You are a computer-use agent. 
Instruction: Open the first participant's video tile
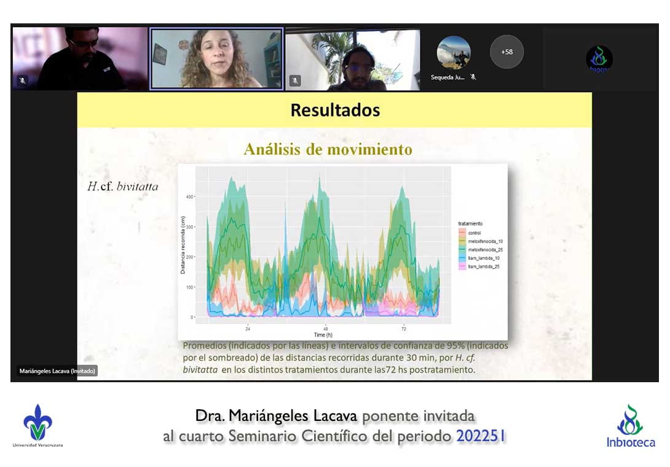[x=80, y=58]
